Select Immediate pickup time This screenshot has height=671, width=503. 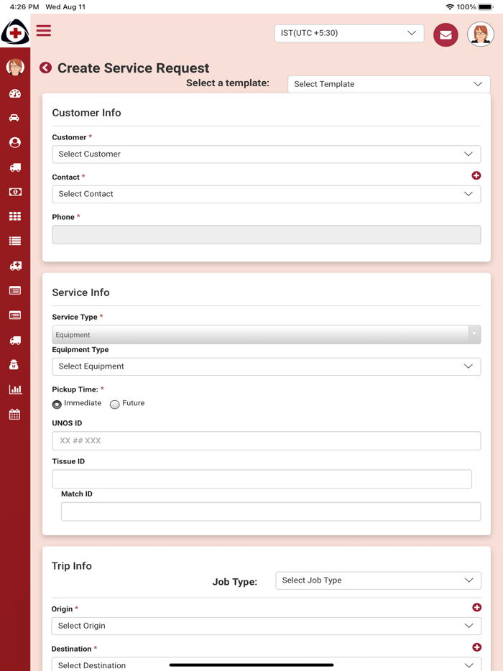pos(57,404)
